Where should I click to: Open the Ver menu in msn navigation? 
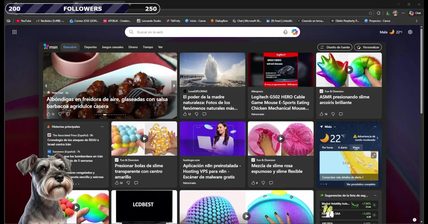160,47
